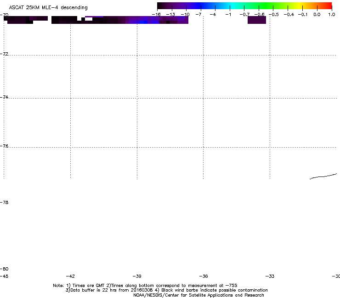The height and width of the screenshot is (298, 340).
Task: Click the -72 latitude label
Action: tap(4, 54)
